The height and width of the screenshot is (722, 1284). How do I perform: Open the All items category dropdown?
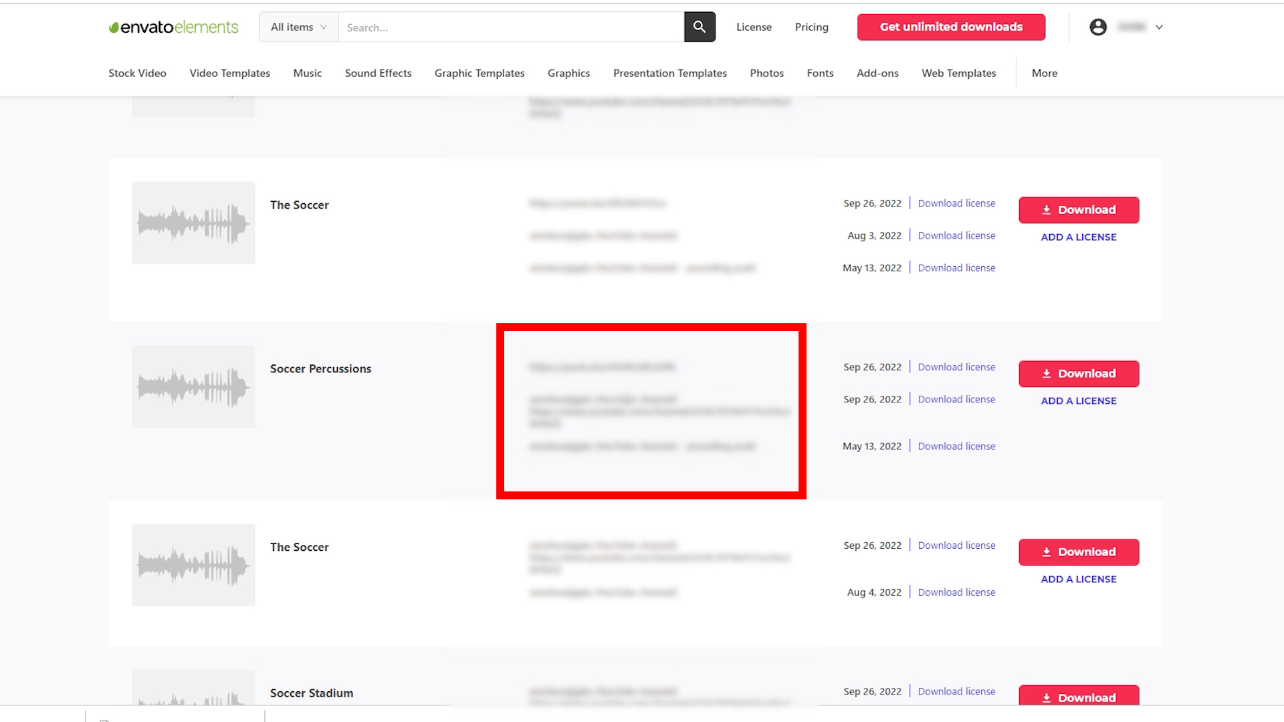point(298,27)
